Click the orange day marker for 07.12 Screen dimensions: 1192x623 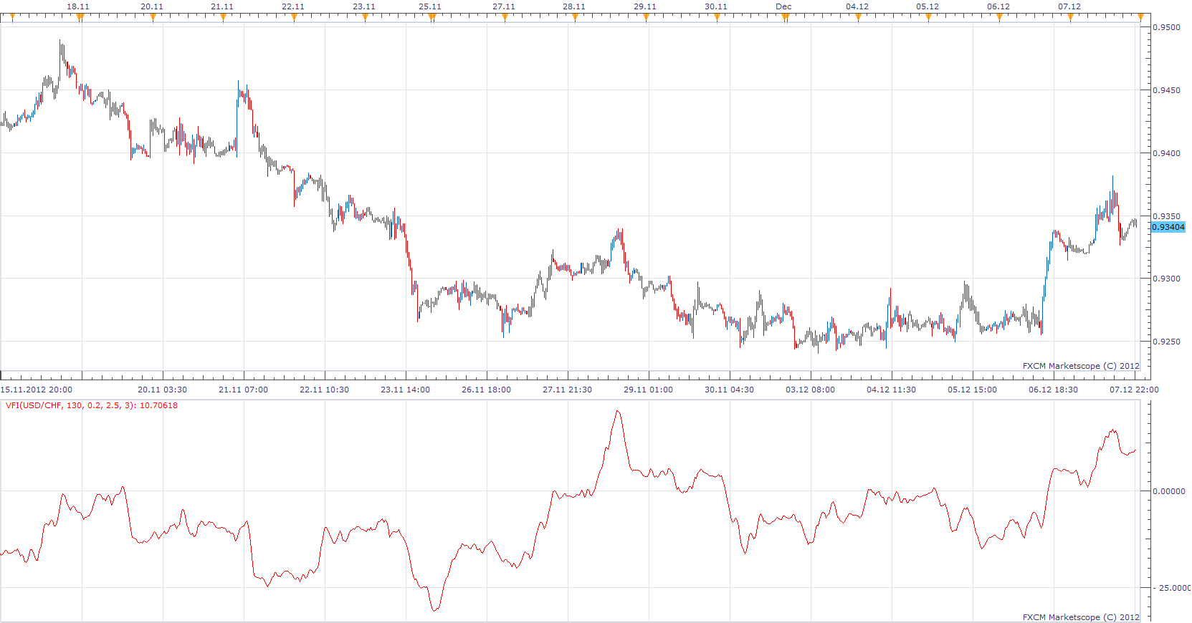tap(1070, 17)
